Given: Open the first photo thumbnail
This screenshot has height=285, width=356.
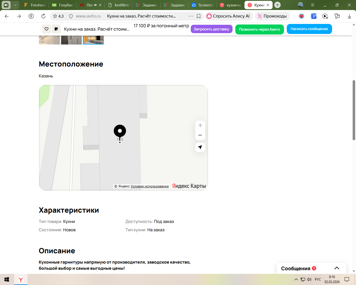Looking at the screenshot, I should tap(49, 40).
